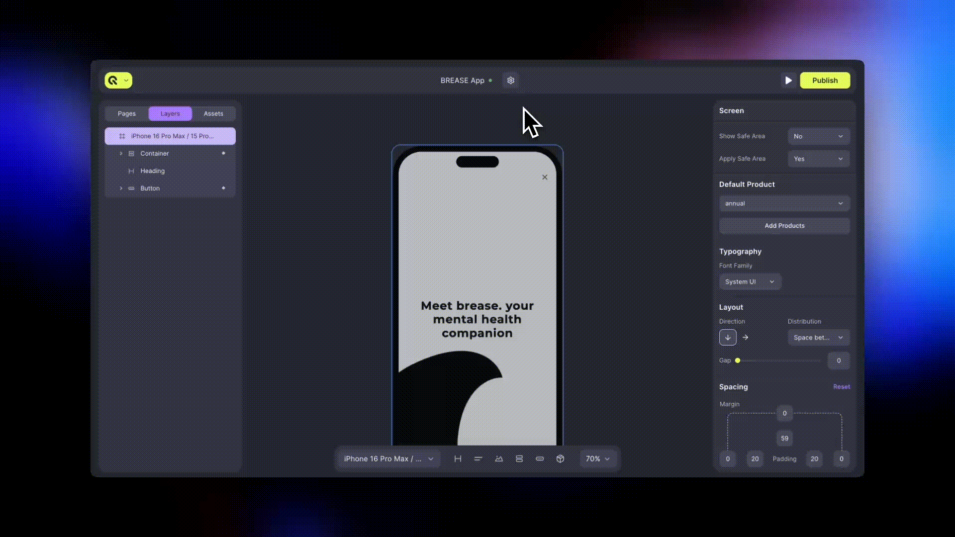Toggle the Container layer dot indicator
Viewport: 955px width, 537px height.
(x=223, y=153)
